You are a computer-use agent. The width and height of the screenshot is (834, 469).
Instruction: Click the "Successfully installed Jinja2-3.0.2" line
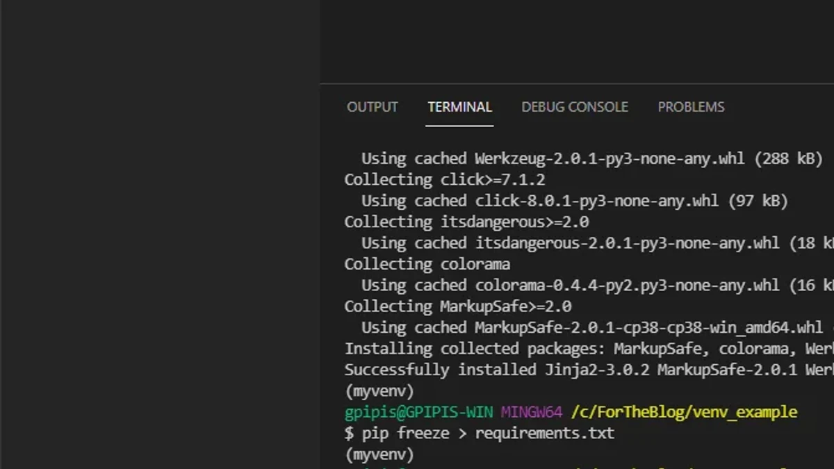589,370
